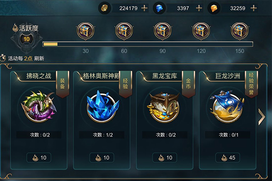Open the 150 activity points treasure chest
Viewport: 272px width, 181px height.
point(239,31)
